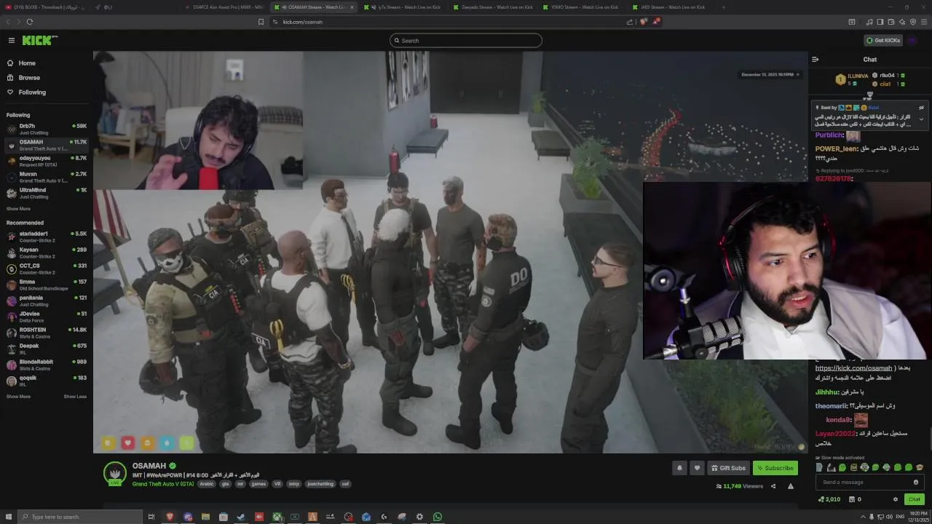
Task: Switch to DSARCE Aim Assist browser tab
Action: coord(224,7)
